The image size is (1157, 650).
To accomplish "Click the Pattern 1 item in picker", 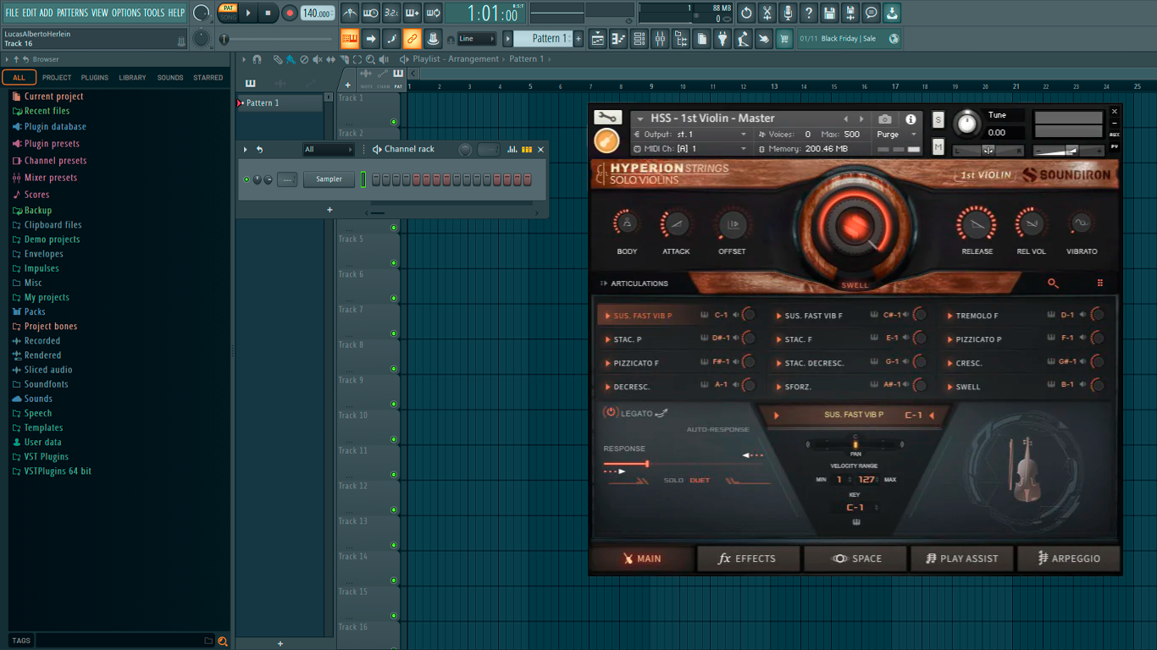I will [x=279, y=102].
